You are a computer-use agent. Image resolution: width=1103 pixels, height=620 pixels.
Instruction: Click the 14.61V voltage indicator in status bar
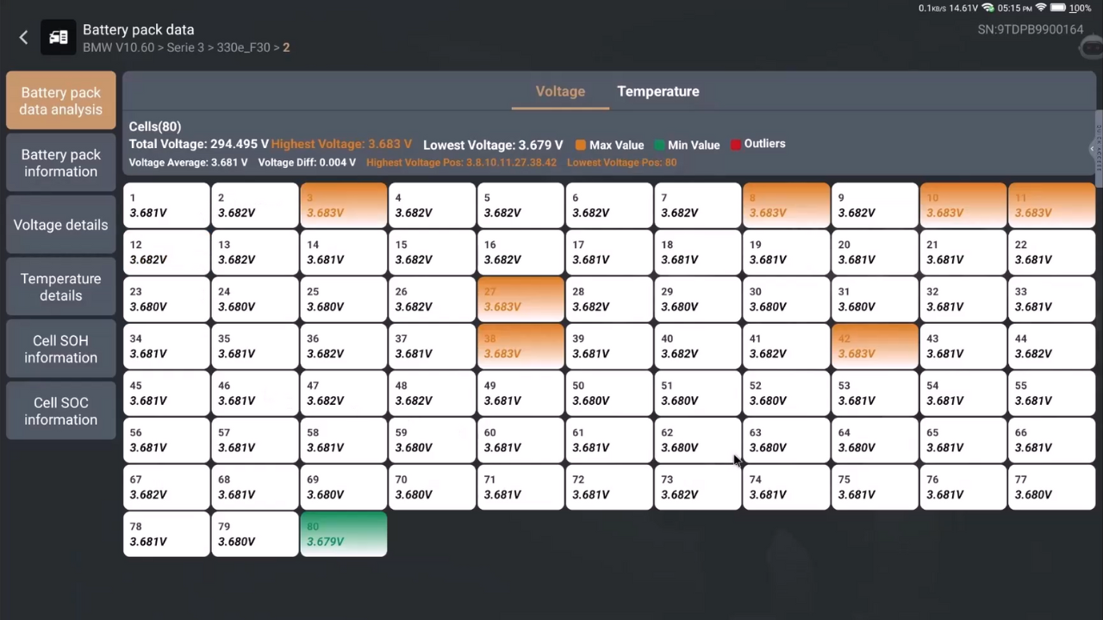(x=963, y=8)
